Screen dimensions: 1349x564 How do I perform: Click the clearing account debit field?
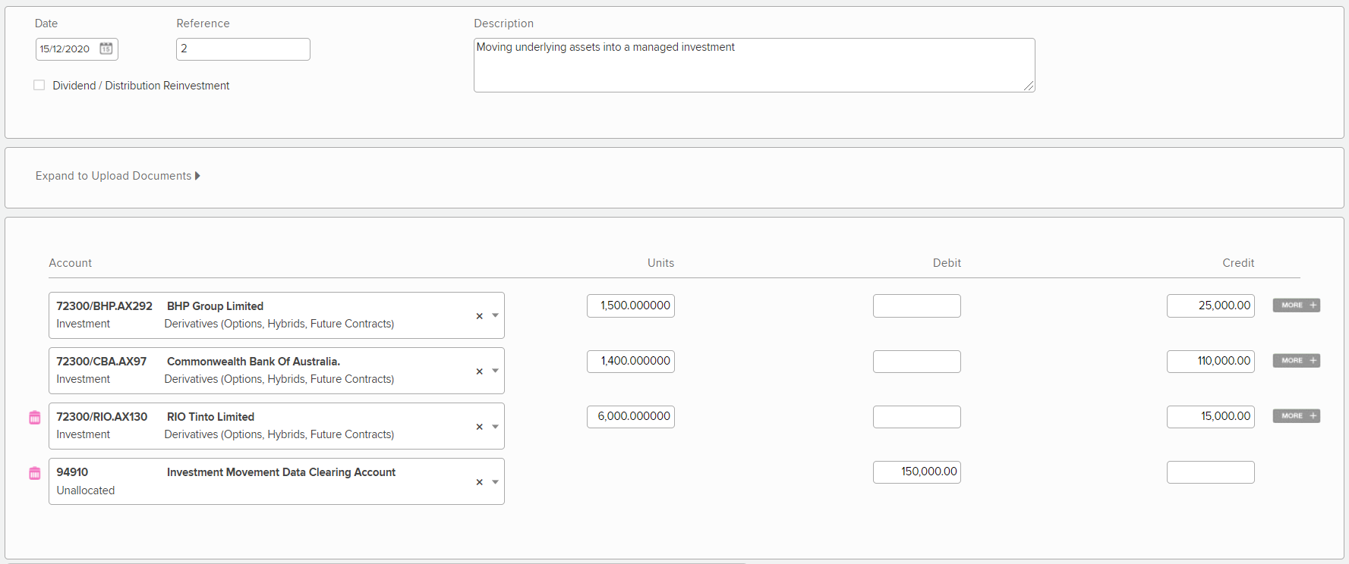point(916,472)
